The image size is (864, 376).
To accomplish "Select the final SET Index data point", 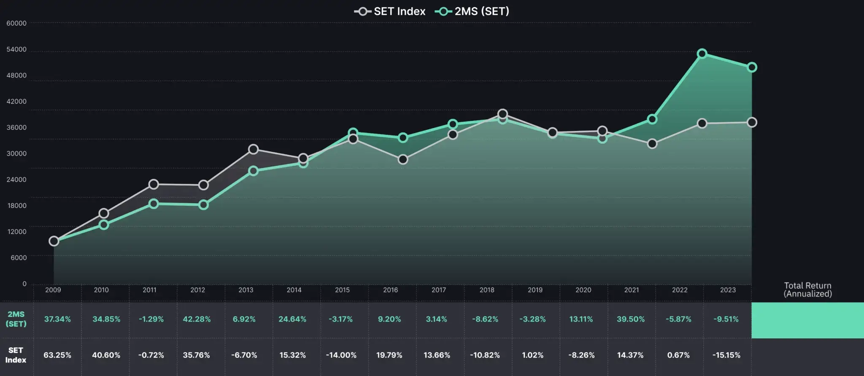I will [x=752, y=122].
